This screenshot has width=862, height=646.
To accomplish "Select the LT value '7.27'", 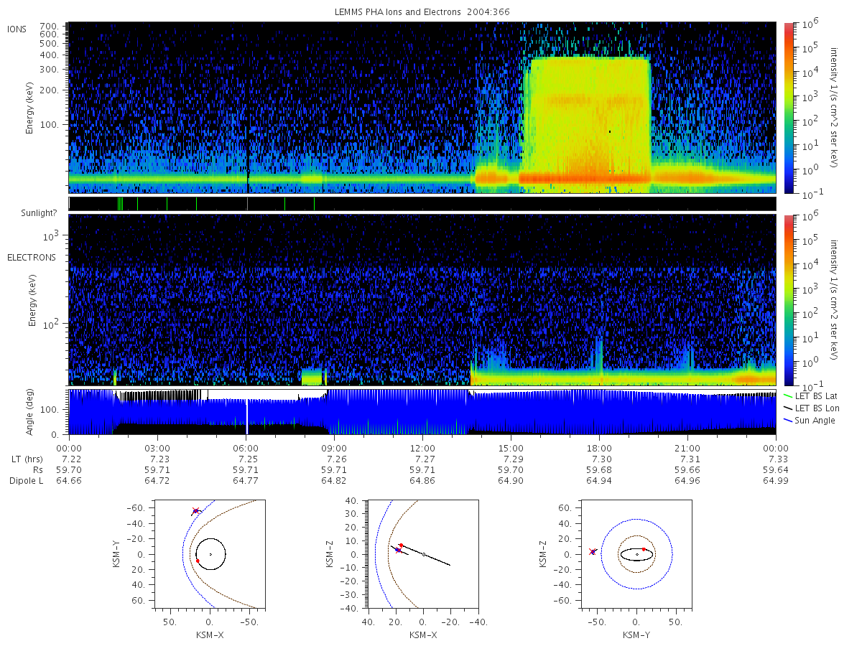I will tap(422, 459).
